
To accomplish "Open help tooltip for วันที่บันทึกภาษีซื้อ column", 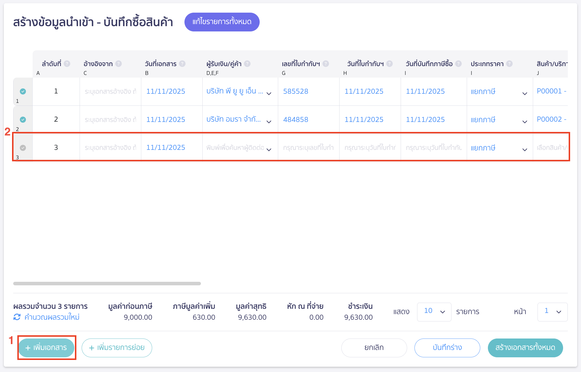I will [458, 63].
